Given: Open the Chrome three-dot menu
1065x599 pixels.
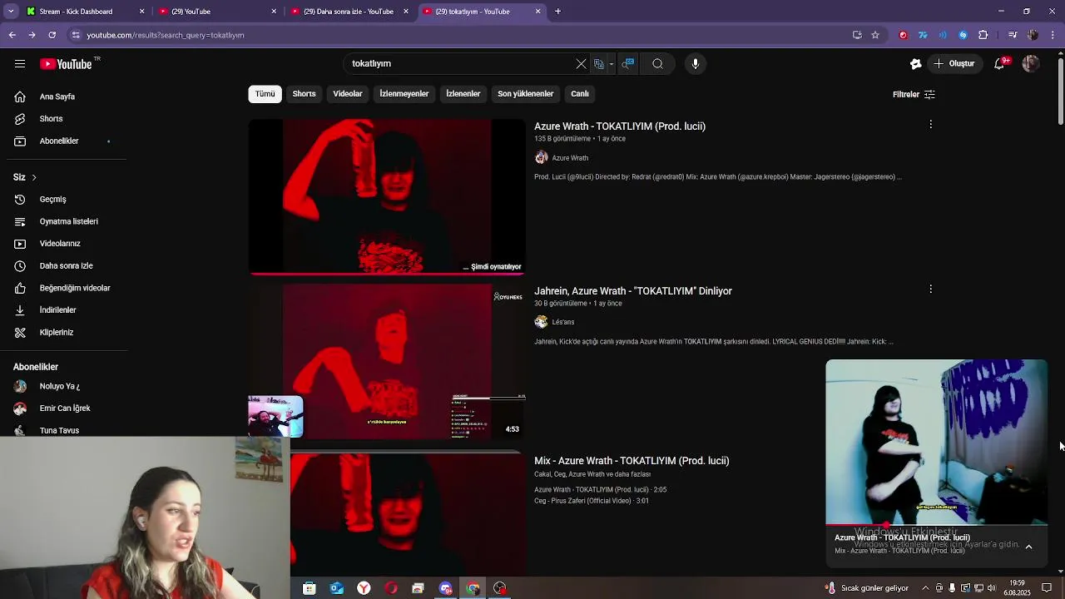Looking at the screenshot, I should (x=1053, y=35).
